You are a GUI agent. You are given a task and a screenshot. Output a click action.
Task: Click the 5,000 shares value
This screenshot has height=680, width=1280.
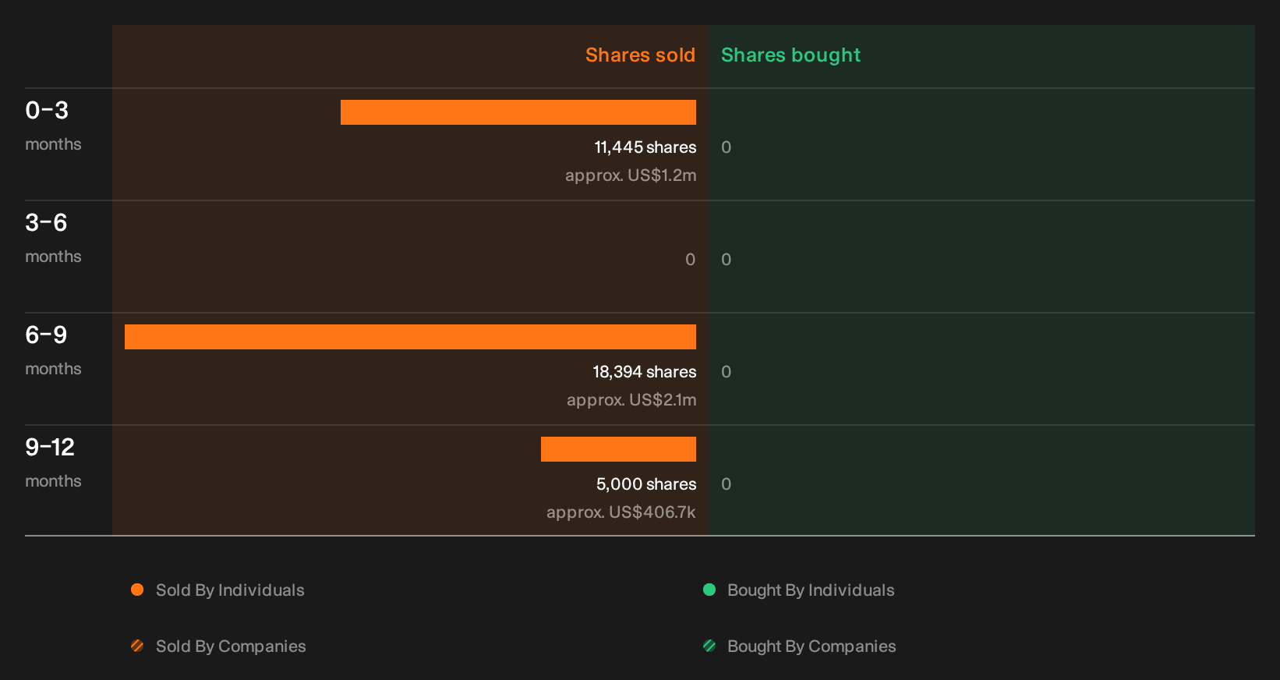[x=646, y=484]
